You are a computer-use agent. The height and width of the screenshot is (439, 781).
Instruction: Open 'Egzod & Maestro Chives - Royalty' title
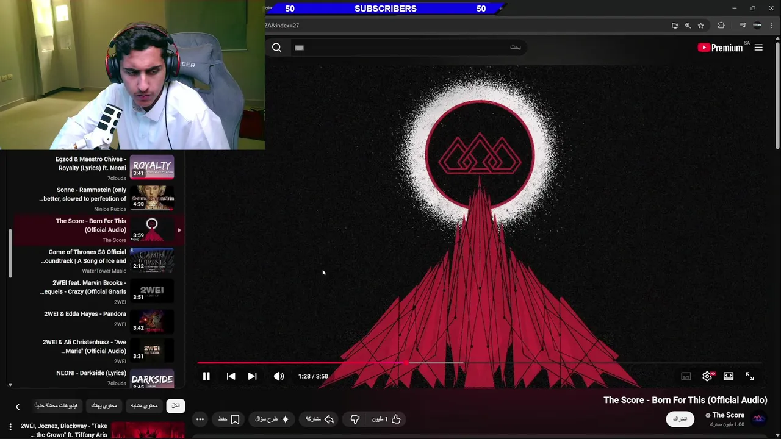[92, 163]
